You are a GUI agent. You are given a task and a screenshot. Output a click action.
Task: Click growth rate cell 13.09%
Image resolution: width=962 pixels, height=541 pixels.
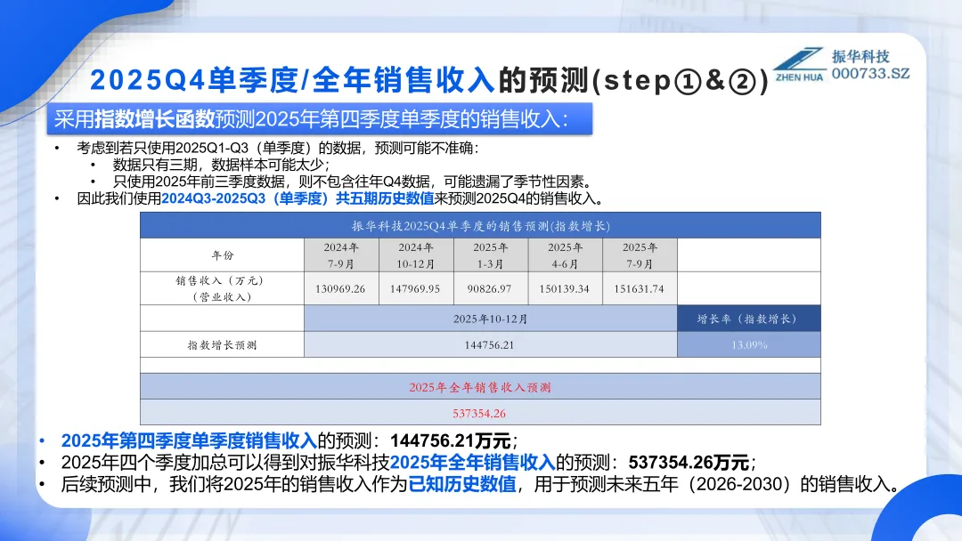749,345
